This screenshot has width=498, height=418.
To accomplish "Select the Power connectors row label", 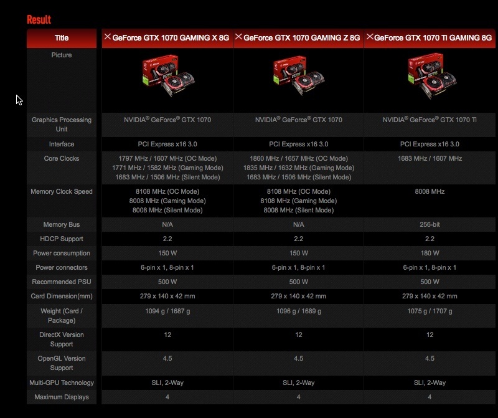I will point(62,267).
